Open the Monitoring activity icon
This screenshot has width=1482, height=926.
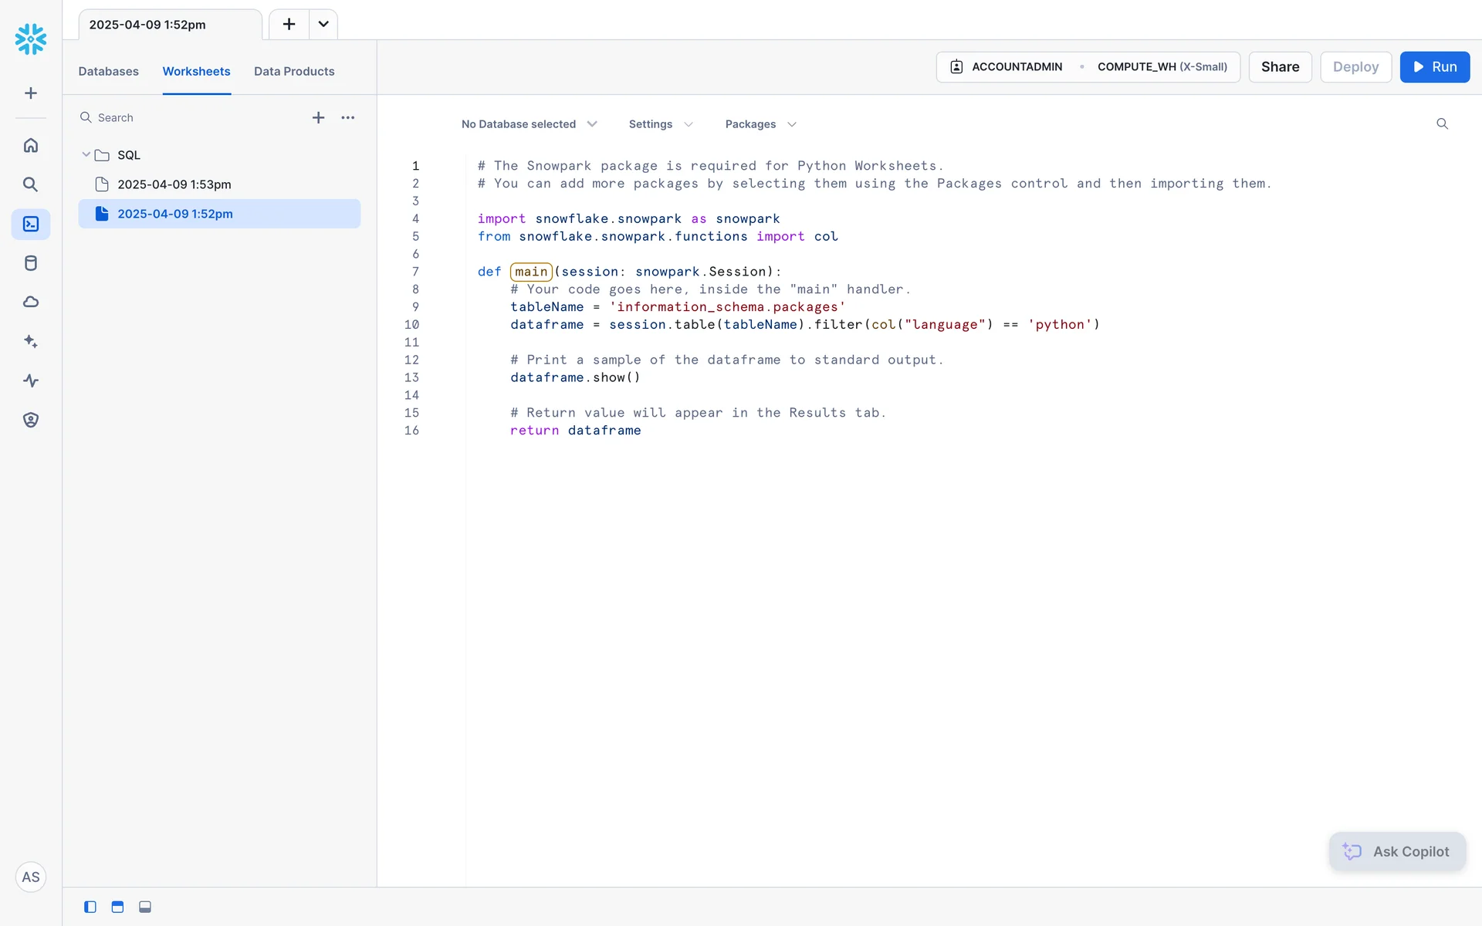click(31, 380)
